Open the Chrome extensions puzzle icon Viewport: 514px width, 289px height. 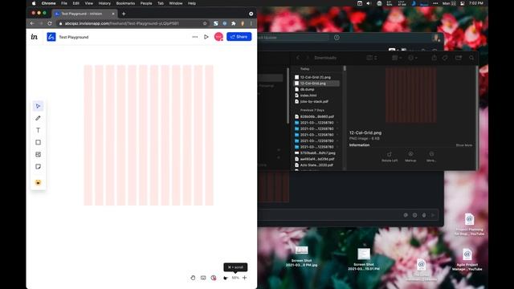234,23
